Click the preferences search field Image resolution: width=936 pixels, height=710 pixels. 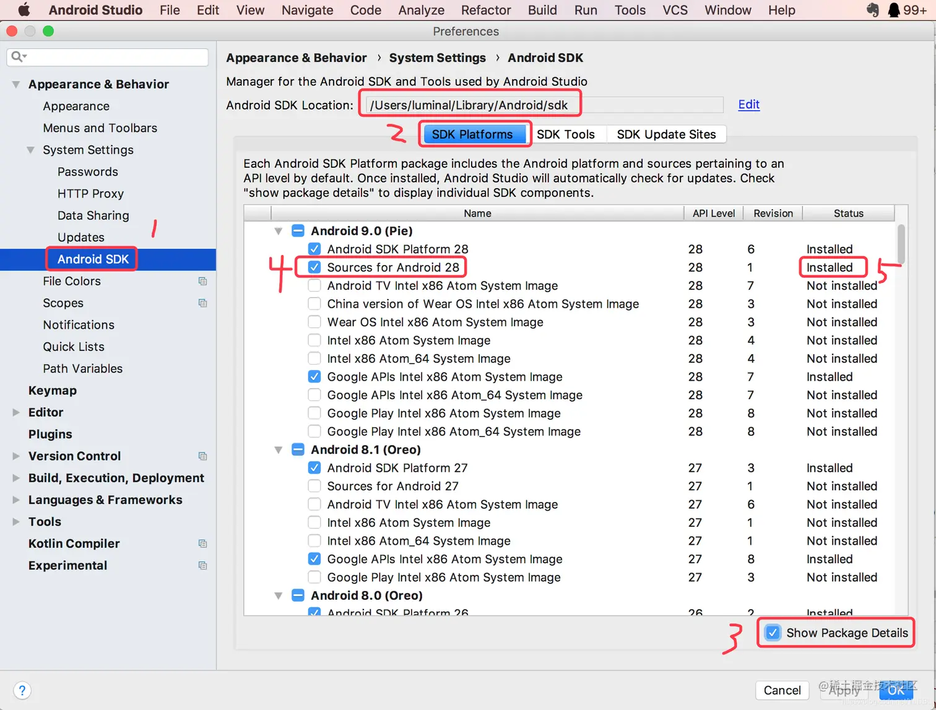(108, 57)
